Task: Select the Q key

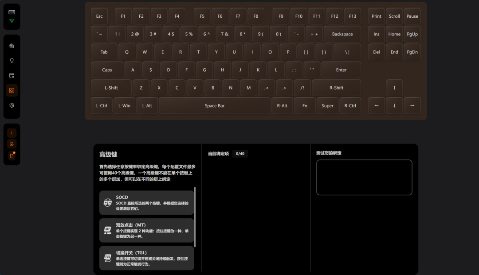Action: click(127, 52)
